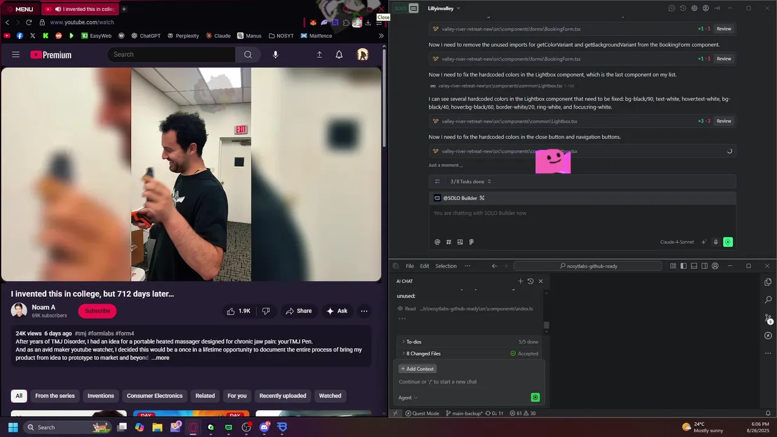Open Explorer in IDE activity bar
Image resolution: width=777 pixels, height=437 pixels.
tap(768, 282)
